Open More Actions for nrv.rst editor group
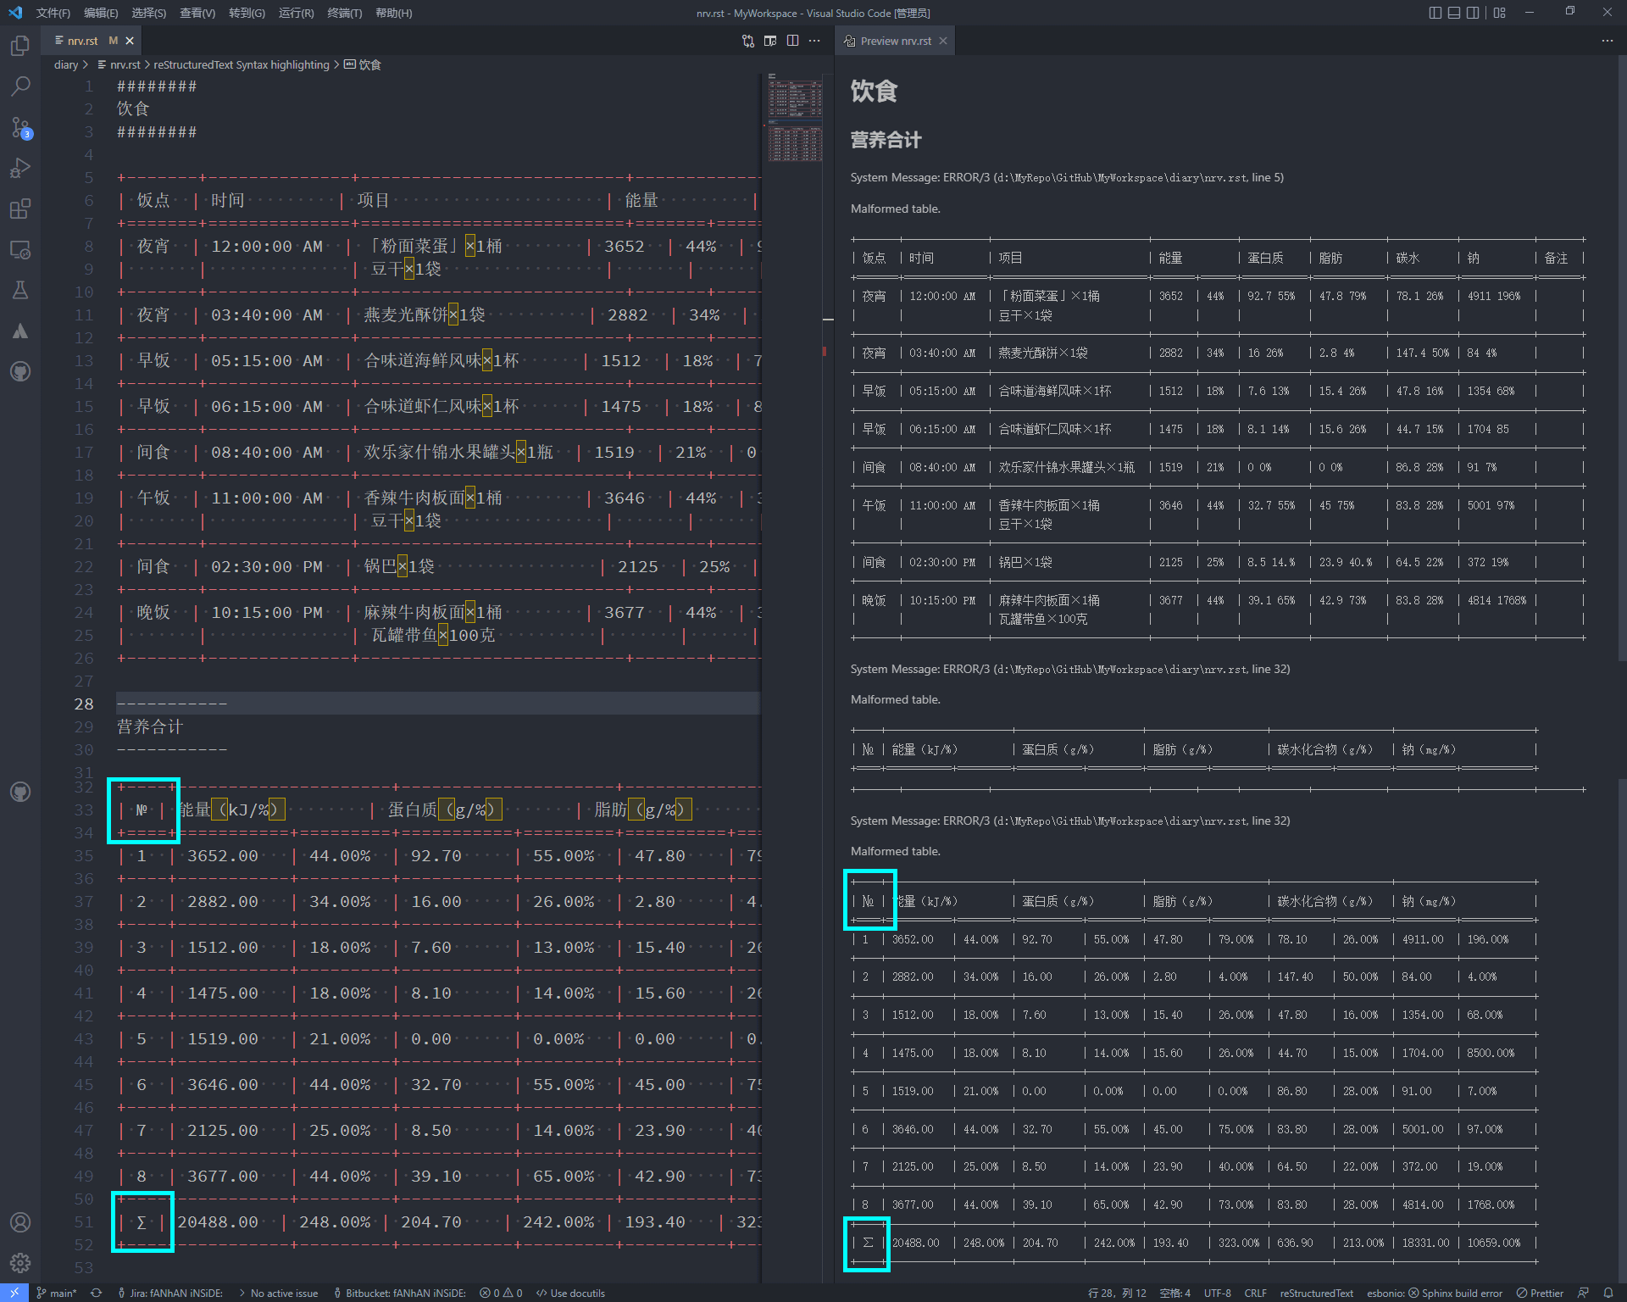Image resolution: width=1627 pixels, height=1302 pixels. click(x=814, y=41)
